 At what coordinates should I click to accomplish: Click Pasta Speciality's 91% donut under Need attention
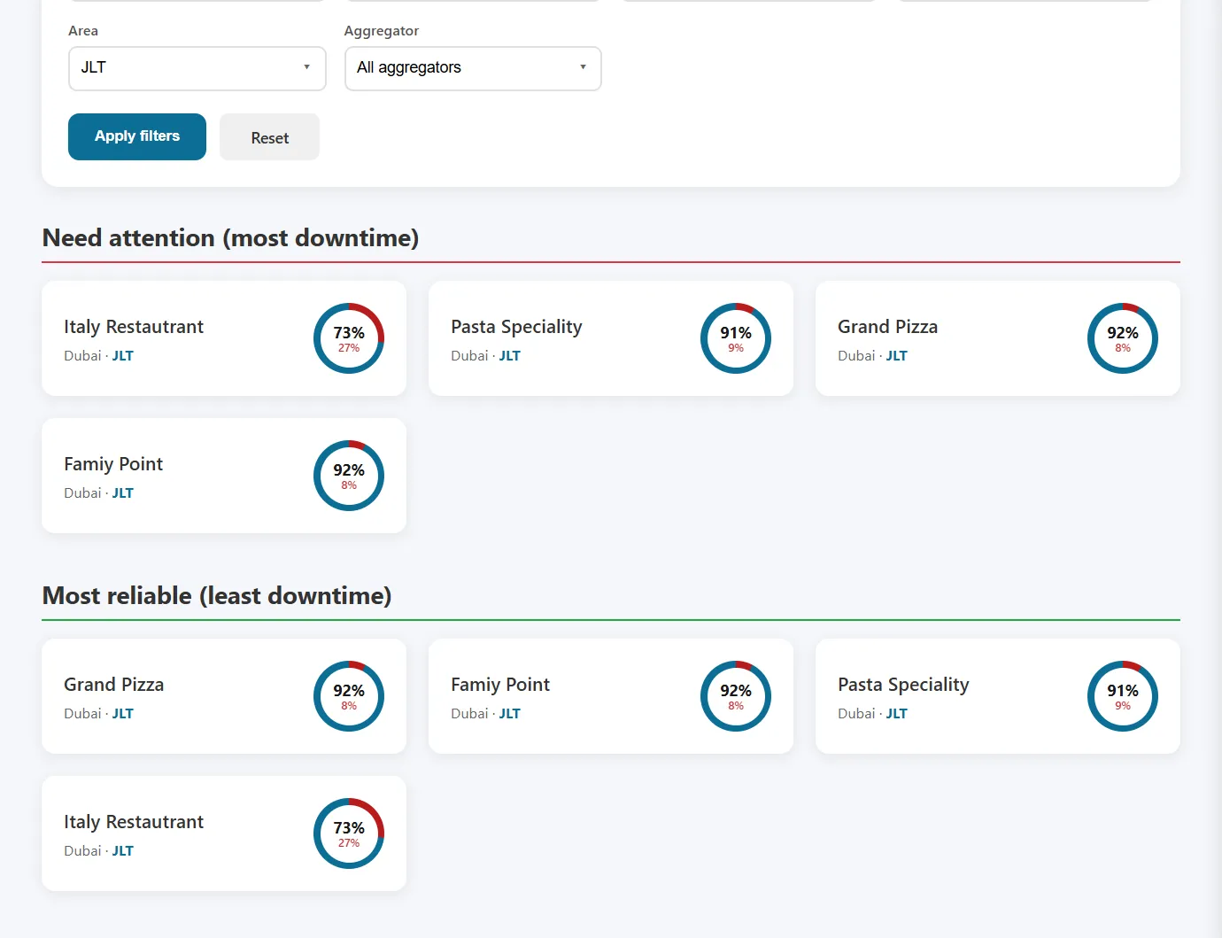point(735,338)
